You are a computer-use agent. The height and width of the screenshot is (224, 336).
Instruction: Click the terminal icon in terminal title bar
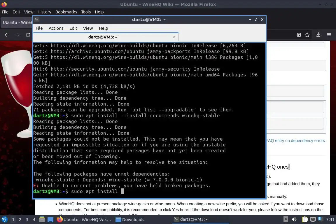(x=37, y=20)
